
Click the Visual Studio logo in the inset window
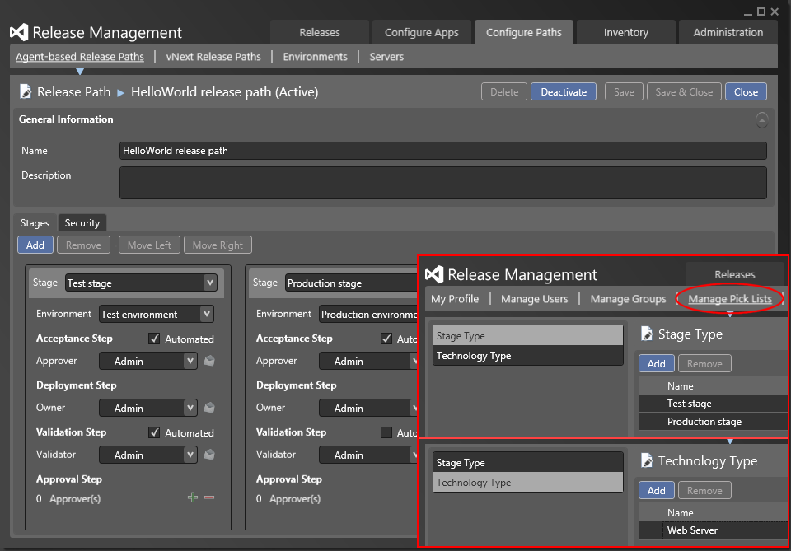click(434, 274)
